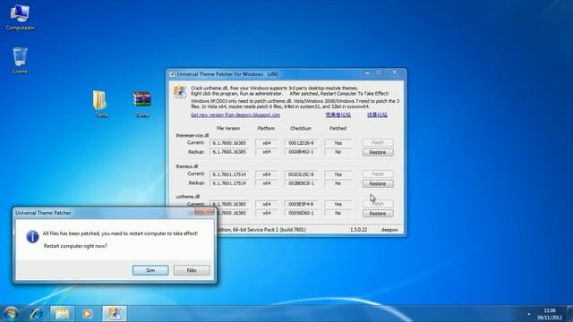Restore themeservice.dll from backup
This screenshot has height=322, width=573.
click(378, 152)
